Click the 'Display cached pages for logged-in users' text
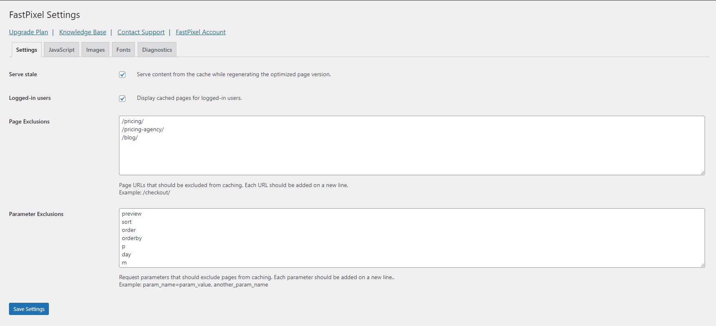The width and height of the screenshot is (716, 326). 189,98
